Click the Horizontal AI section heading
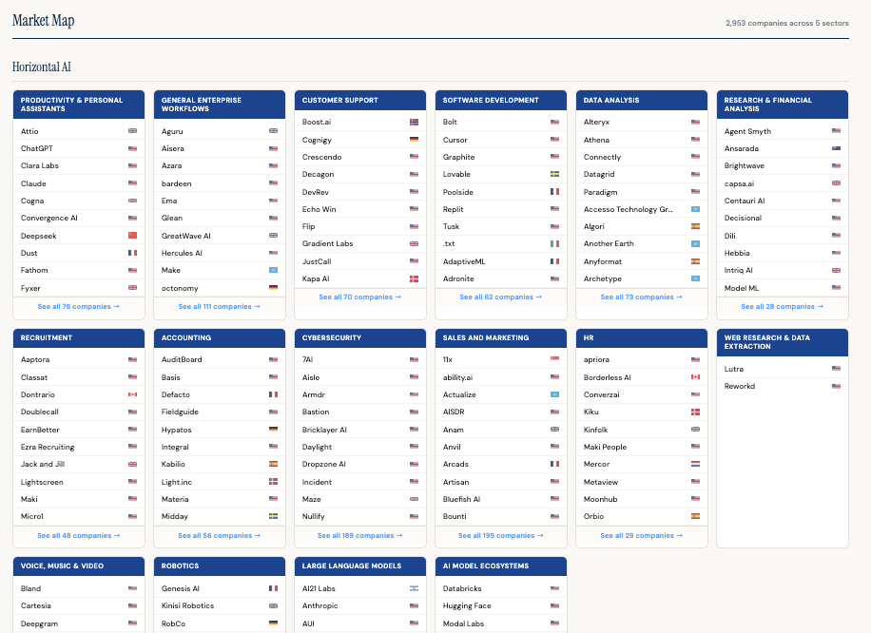871x633 pixels. (41, 67)
